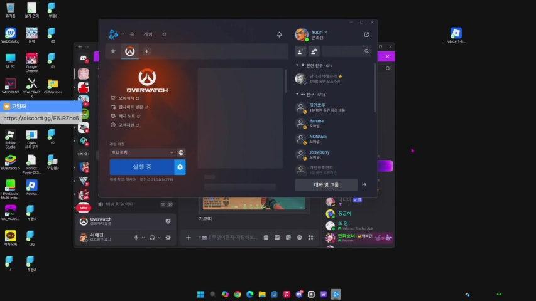Image resolution: width=536 pixels, height=301 pixels.
Task: Click the friends list scrollbar
Action: coord(375,88)
